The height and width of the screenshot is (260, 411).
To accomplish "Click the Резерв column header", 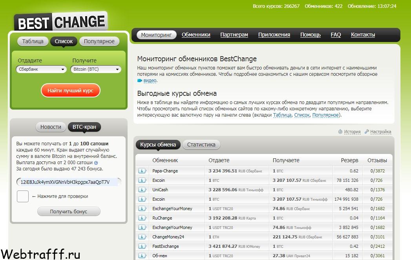I will pyautogui.click(x=349, y=160).
